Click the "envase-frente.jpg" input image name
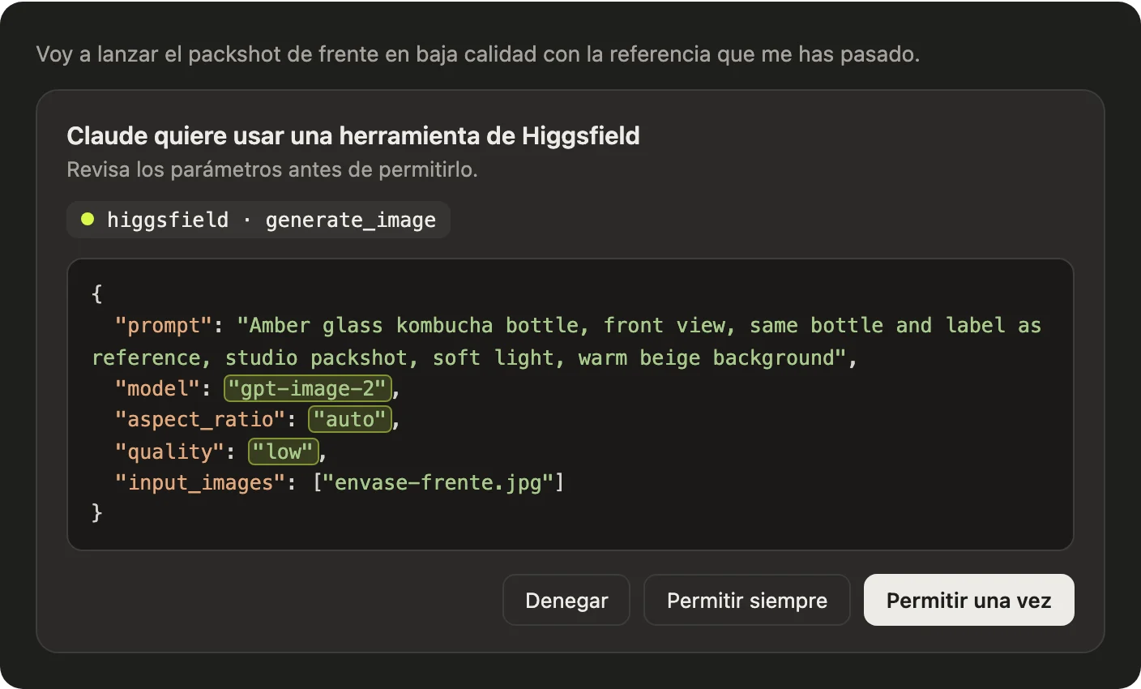1141x689 pixels. pyautogui.click(x=438, y=482)
